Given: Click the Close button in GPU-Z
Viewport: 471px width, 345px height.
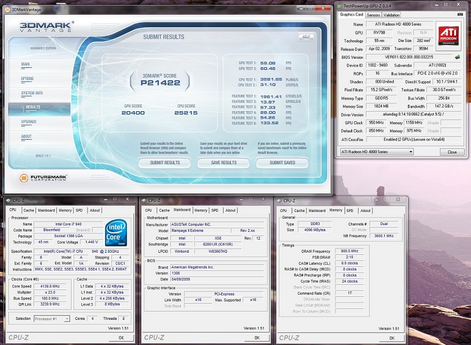Looking at the screenshot, I should (x=452, y=152).
